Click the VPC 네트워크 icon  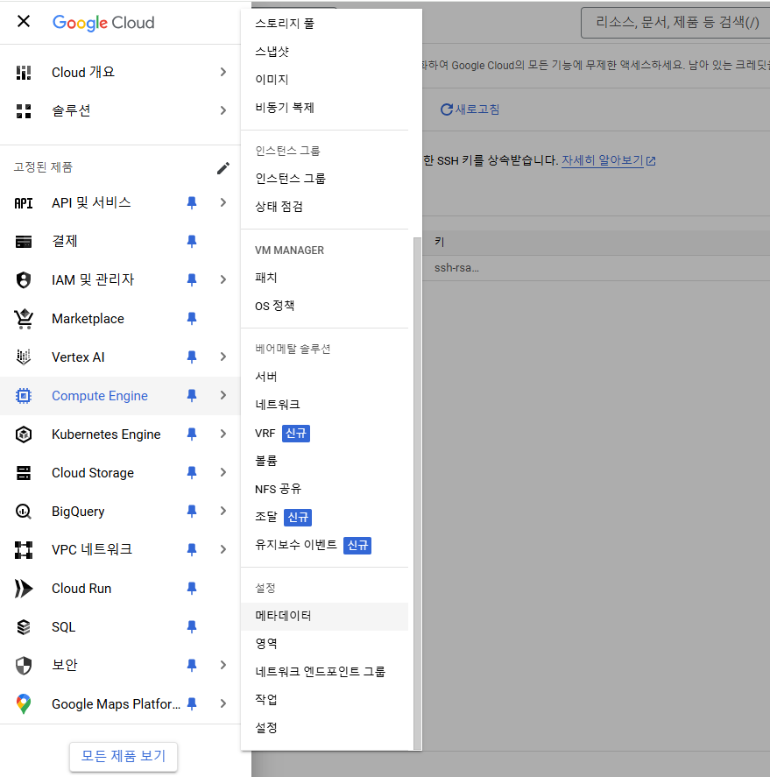pyautogui.click(x=24, y=549)
